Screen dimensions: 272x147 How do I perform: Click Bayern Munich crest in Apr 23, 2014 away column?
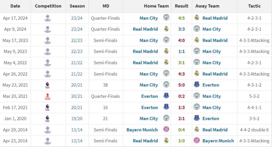[x=197, y=140]
